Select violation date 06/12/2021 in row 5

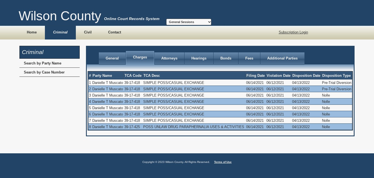click(x=275, y=108)
